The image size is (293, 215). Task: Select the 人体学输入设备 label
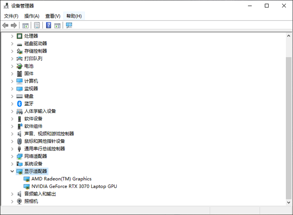[40, 111]
